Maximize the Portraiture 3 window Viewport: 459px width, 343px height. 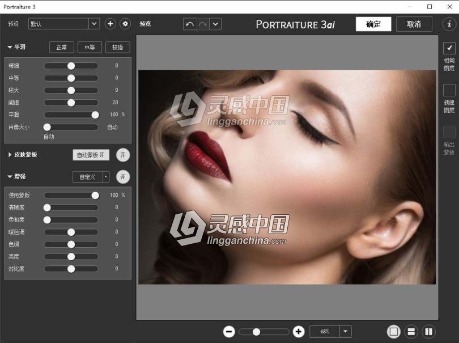click(430, 6)
